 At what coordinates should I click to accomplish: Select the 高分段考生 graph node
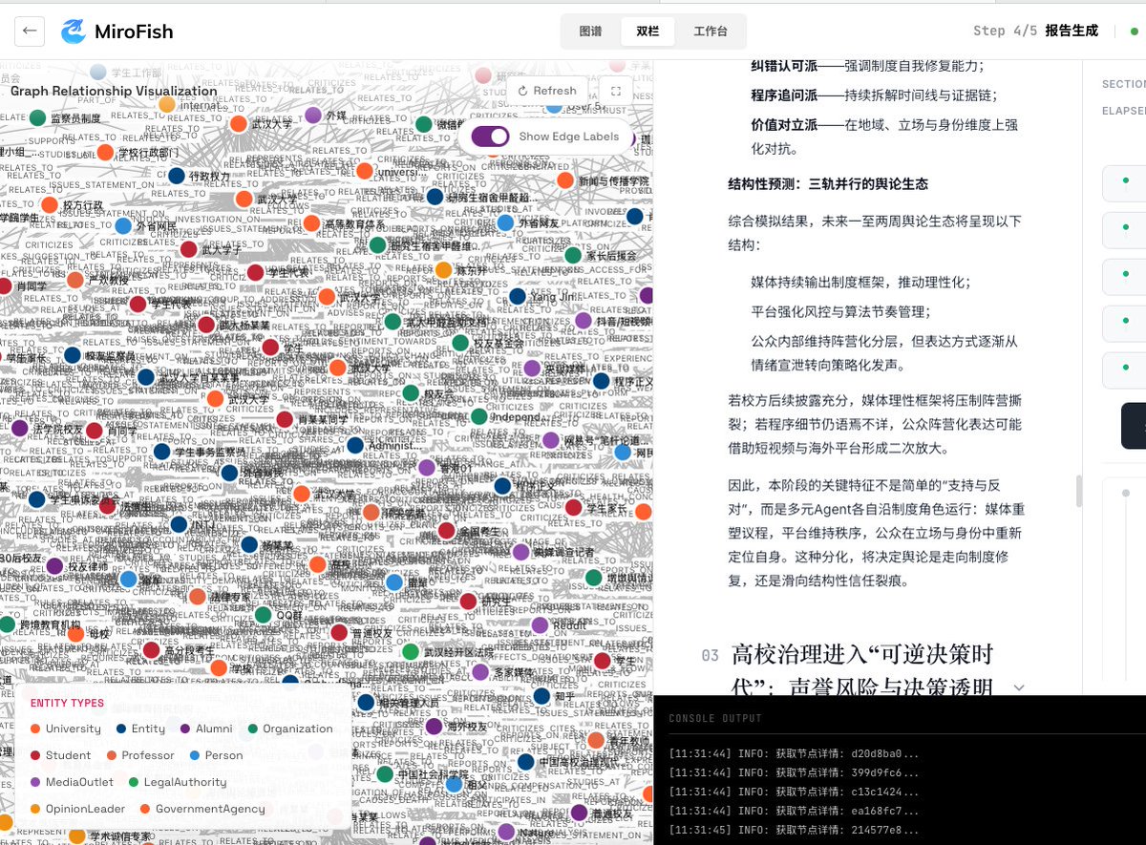tap(151, 650)
